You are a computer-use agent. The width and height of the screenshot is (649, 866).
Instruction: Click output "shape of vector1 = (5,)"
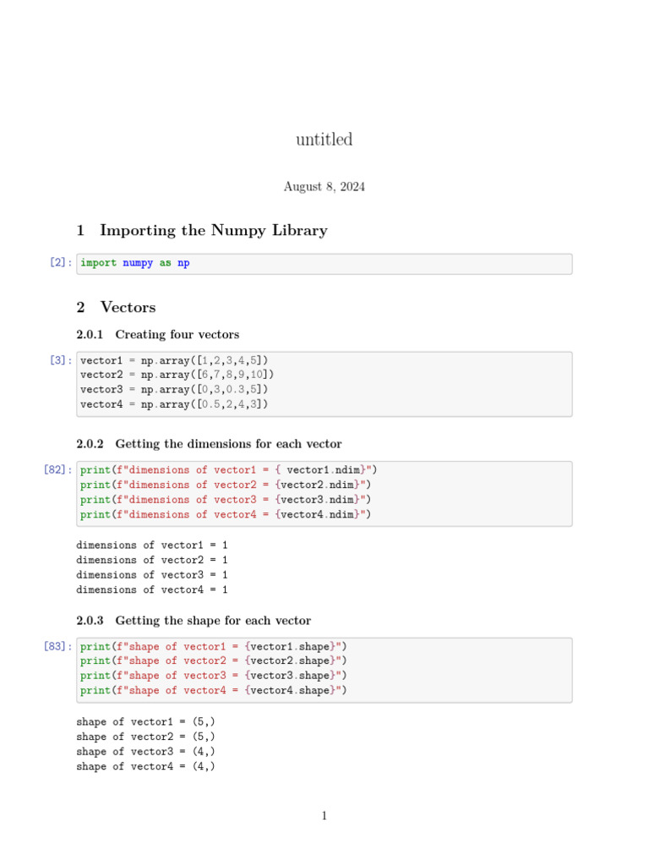click(x=145, y=722)
